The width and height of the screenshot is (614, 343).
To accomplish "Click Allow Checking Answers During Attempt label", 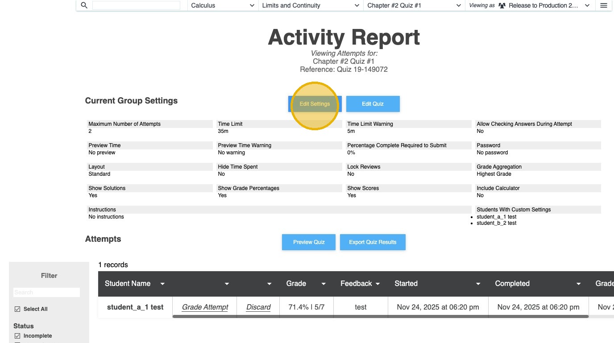I will pos(524,124).
